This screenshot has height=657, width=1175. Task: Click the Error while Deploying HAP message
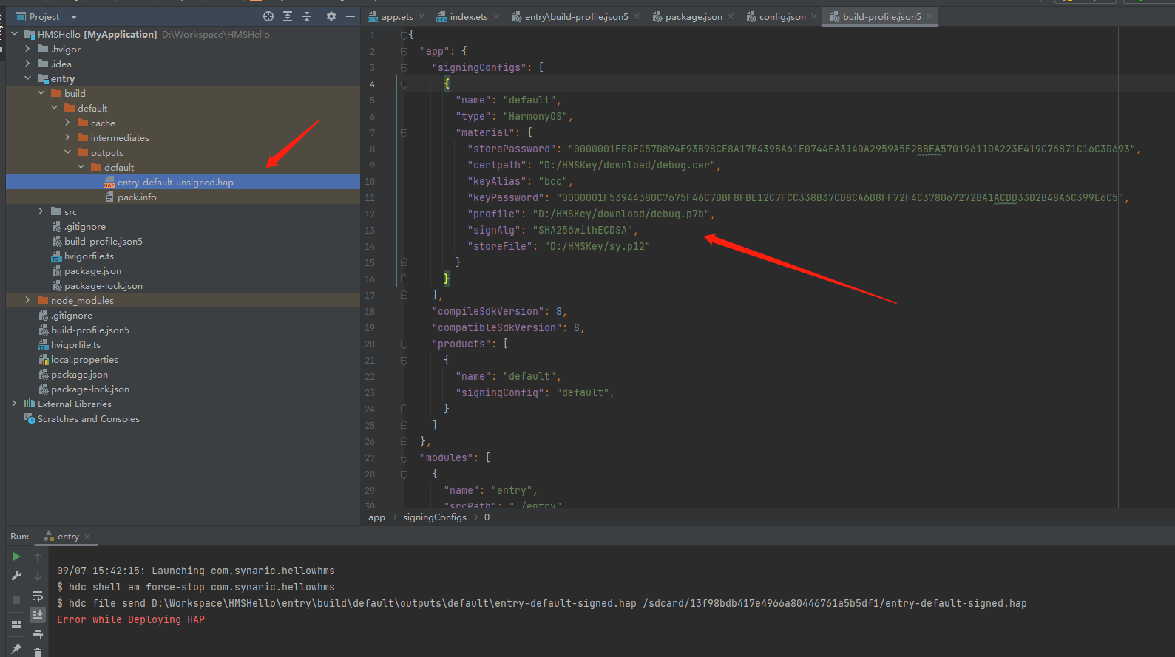131,620
